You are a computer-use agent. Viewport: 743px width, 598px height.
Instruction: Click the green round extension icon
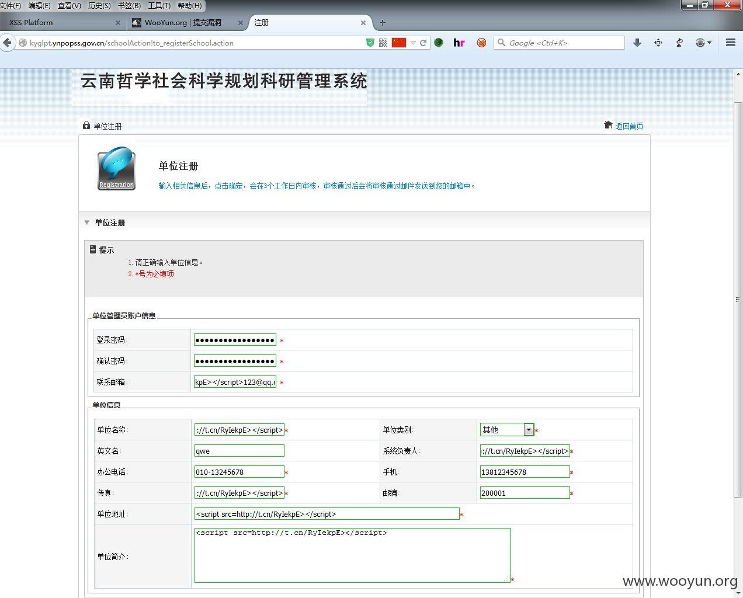point(439,43)
